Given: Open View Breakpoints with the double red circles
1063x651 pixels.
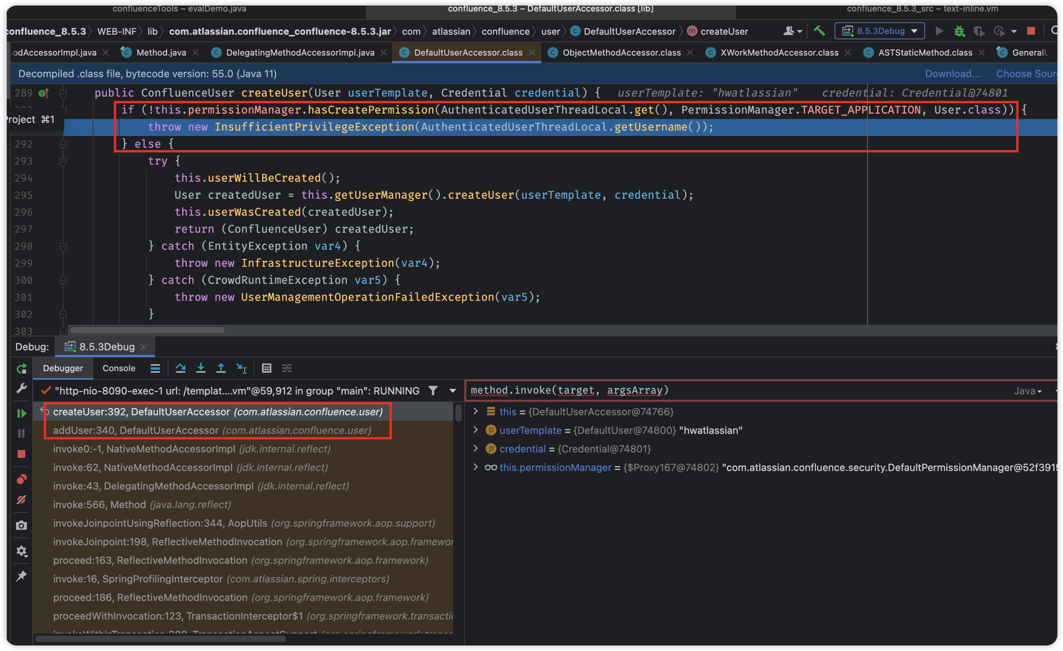Looking at the screenshot, I should tap(22, 479).
